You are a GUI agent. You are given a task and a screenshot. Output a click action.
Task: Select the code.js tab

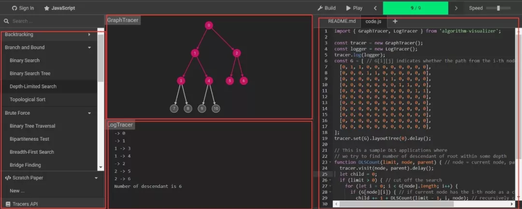click(373, 21)
